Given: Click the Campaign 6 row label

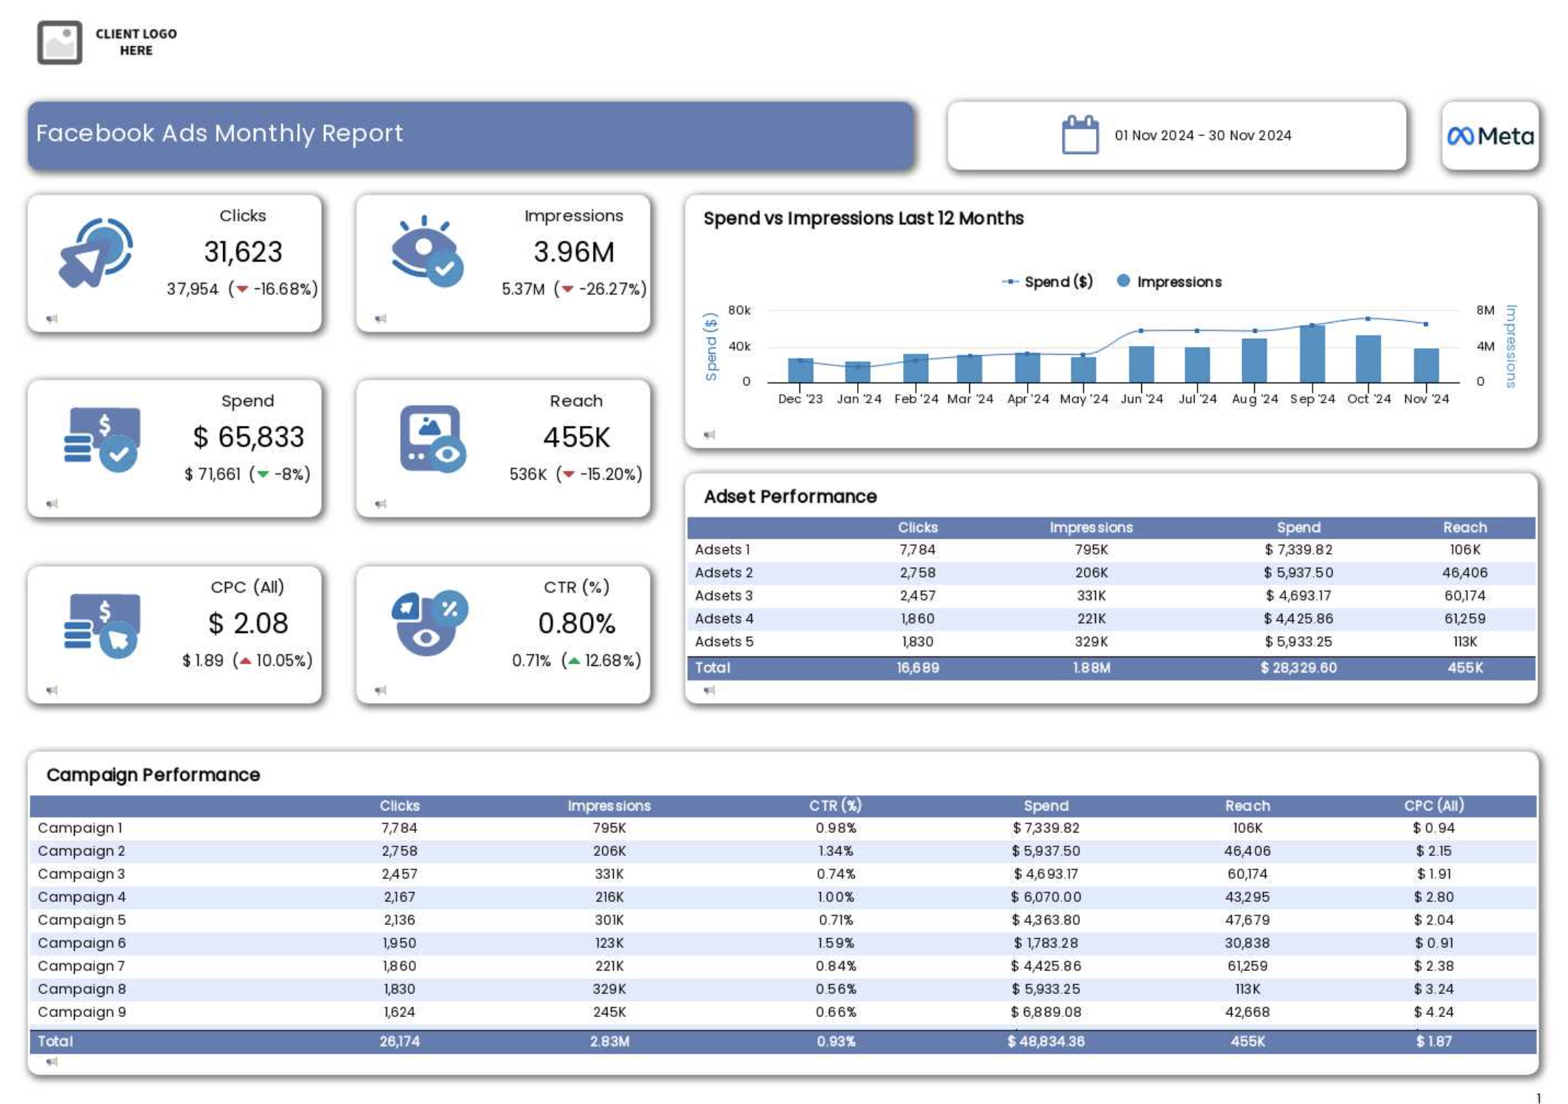Looking at the screenshot, I should tap(81, 943).
